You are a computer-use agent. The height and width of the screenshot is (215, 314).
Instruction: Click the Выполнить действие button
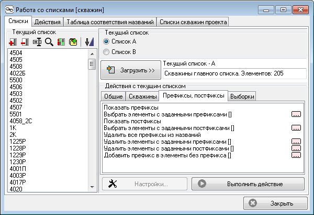(x=248, y=184)
